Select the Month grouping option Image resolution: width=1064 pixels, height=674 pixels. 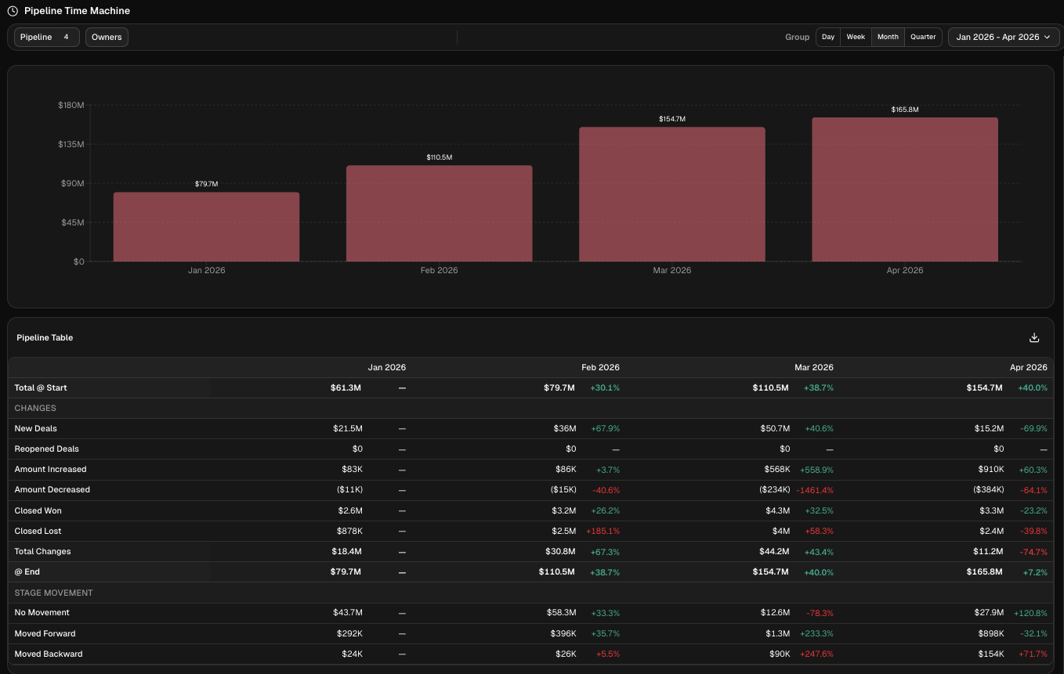pos(888,37)
